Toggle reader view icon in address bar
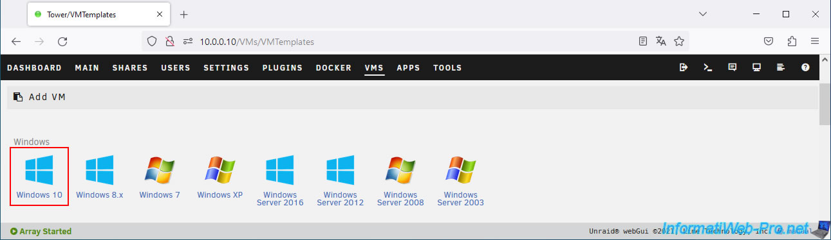 (643, 41)
